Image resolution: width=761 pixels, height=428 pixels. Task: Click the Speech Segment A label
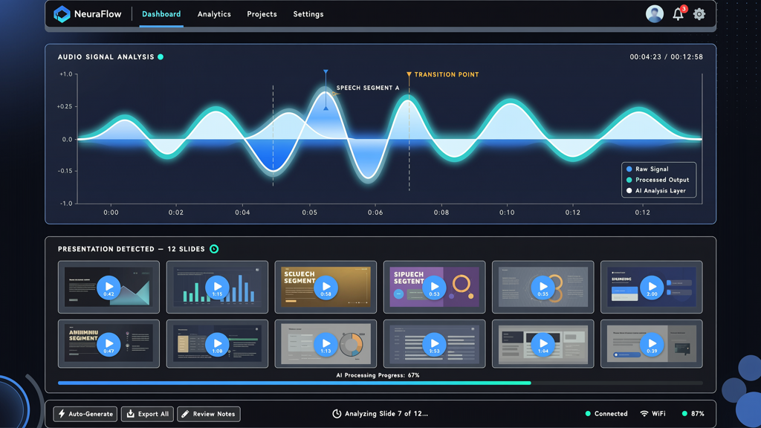tap(368, 88)
